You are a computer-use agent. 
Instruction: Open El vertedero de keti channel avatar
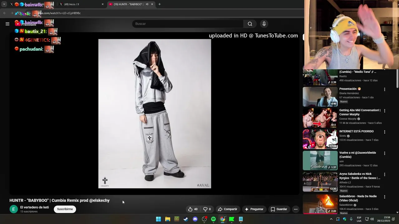[x=14, y=209]
